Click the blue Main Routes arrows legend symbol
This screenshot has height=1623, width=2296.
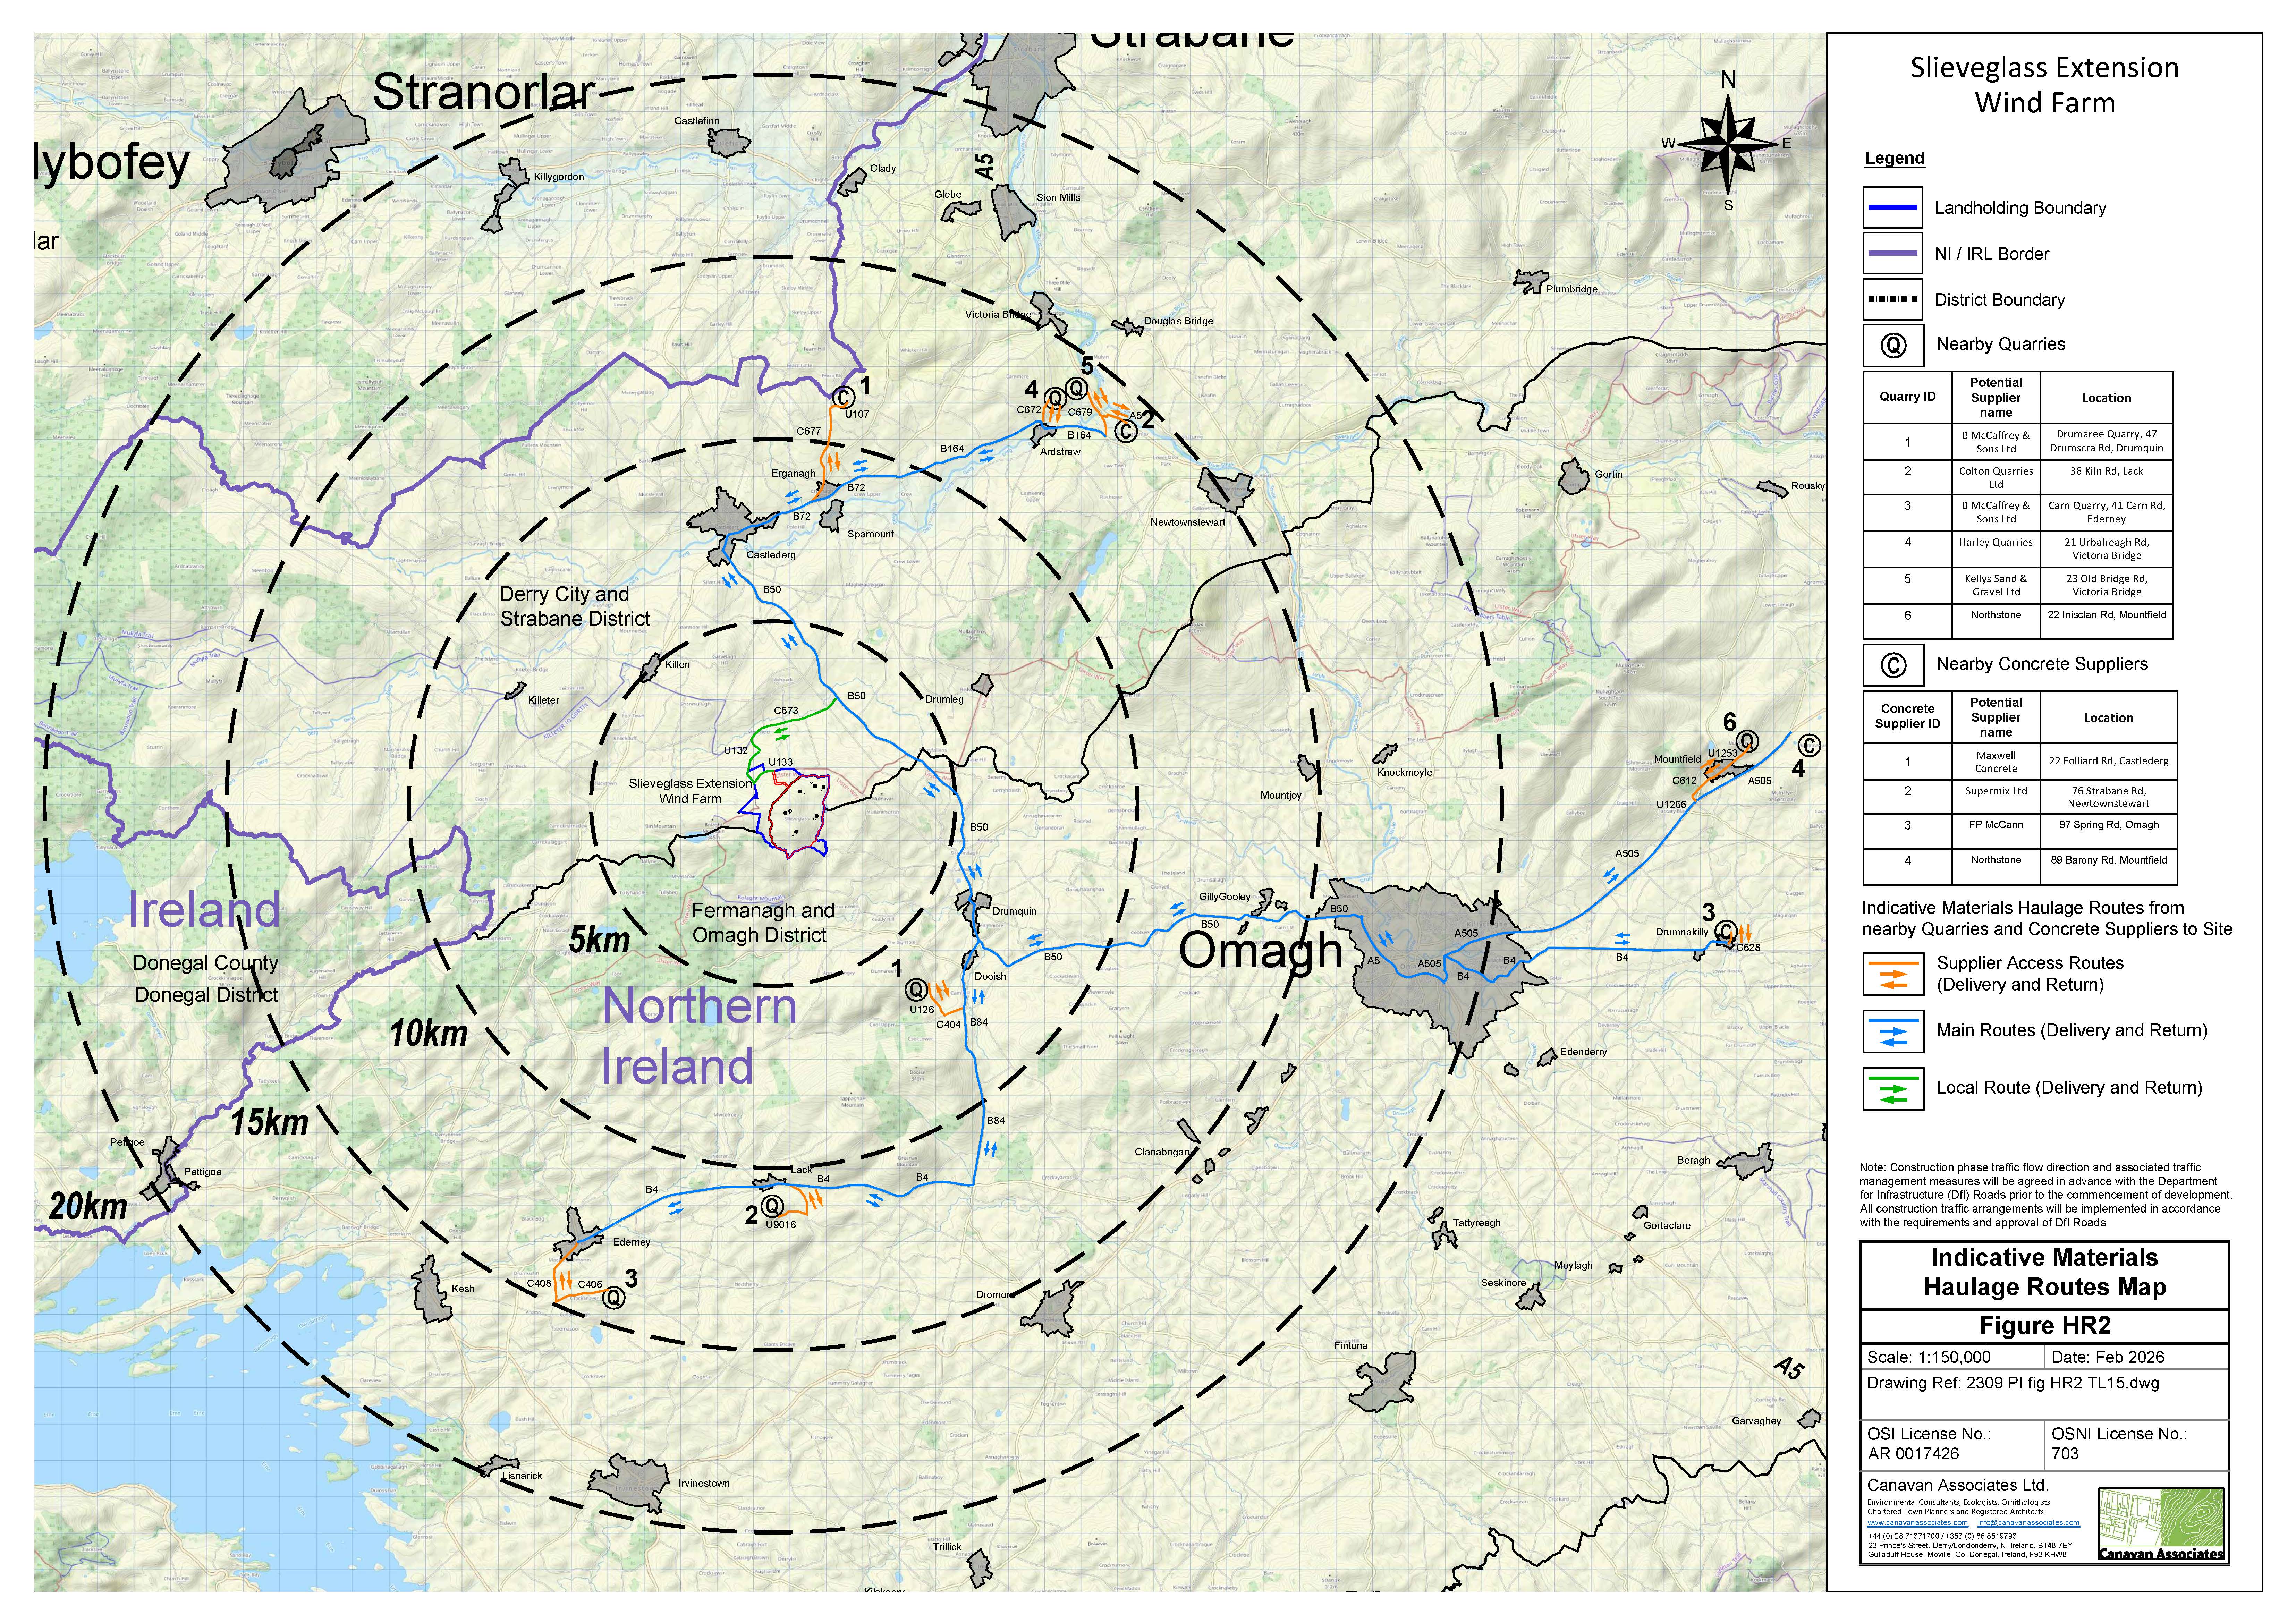point(1893,1031)
